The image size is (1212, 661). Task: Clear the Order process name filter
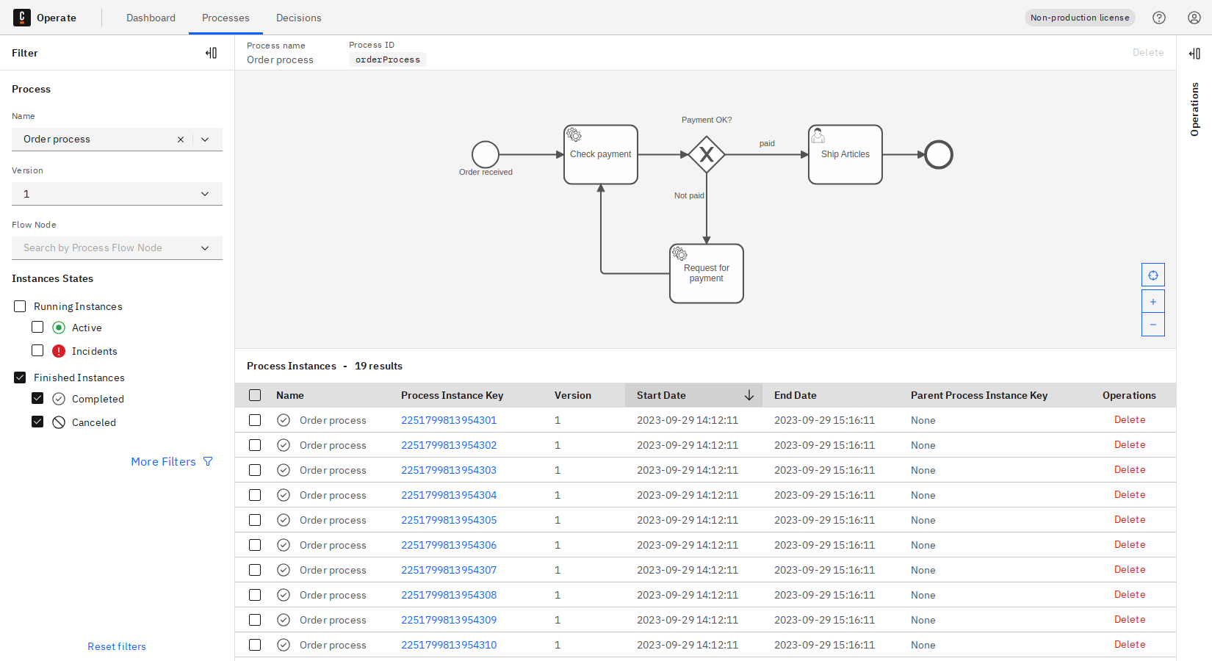(x=180, y=139)
